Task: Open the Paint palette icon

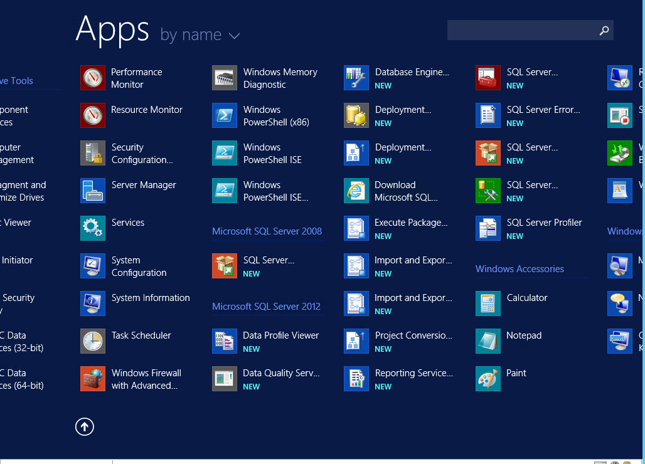Action: (488, 379)
